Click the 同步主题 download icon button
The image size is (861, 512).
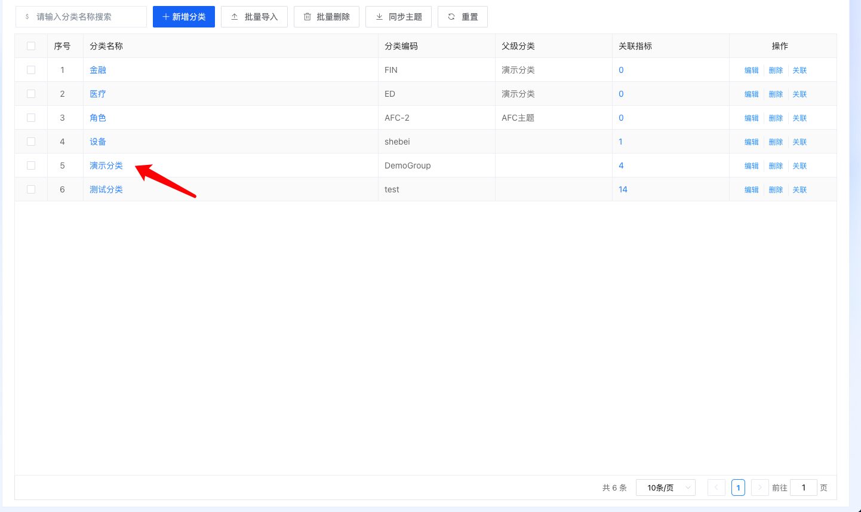(x=379, y=17)
